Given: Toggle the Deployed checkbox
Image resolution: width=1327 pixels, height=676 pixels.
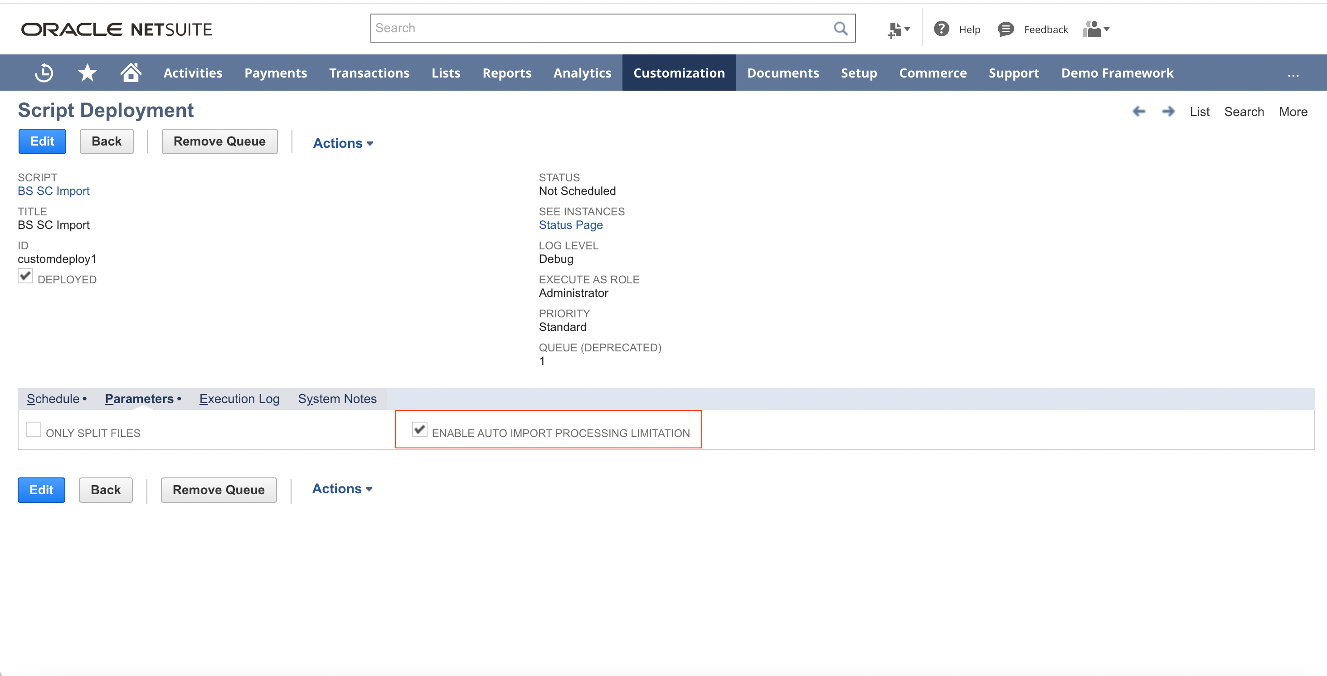Looking at the screenshot, I should pos(25,276).
